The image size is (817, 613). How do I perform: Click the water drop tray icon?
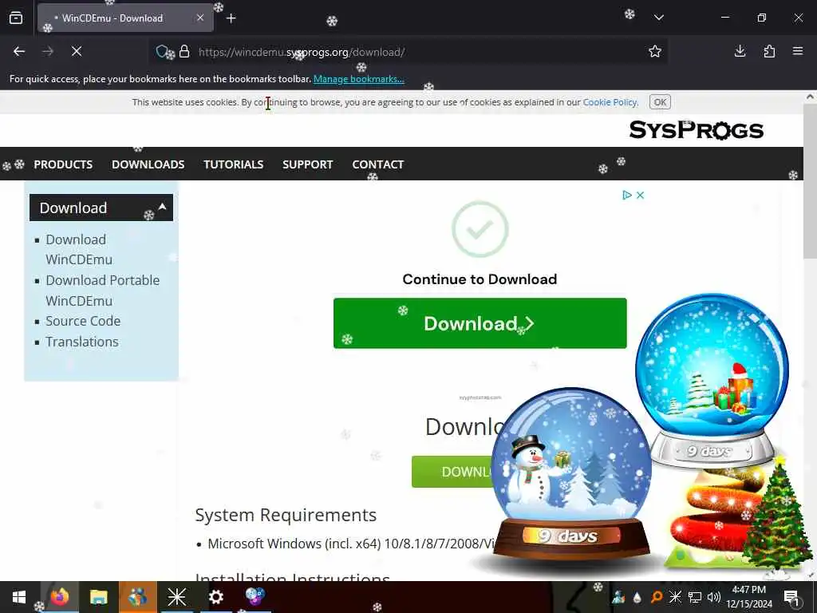[637, 598]
